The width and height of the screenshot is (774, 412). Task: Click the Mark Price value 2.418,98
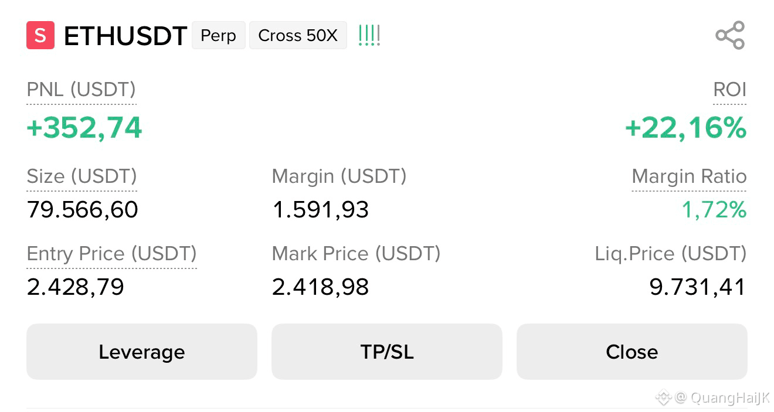coord(320,287)
